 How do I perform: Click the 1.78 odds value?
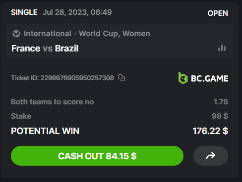[x=221, y=102]
